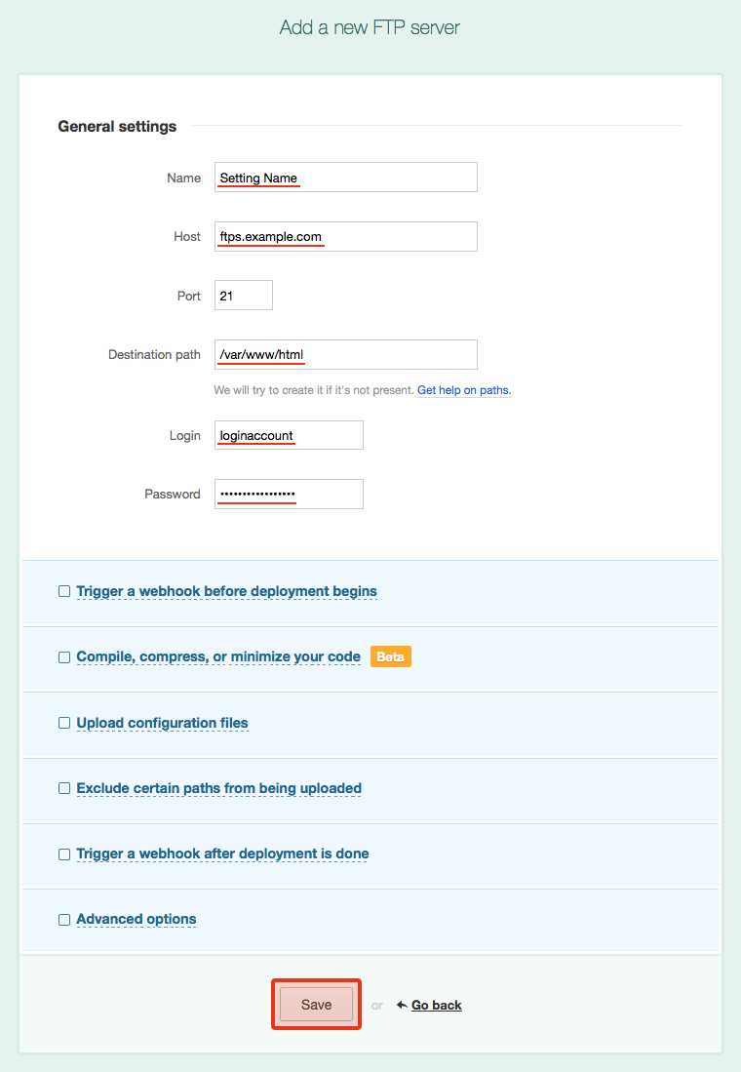This screenshot has height=1072, width=741.
Task: Check the Upload configuration files box
Action: click(x=64, y=723)
